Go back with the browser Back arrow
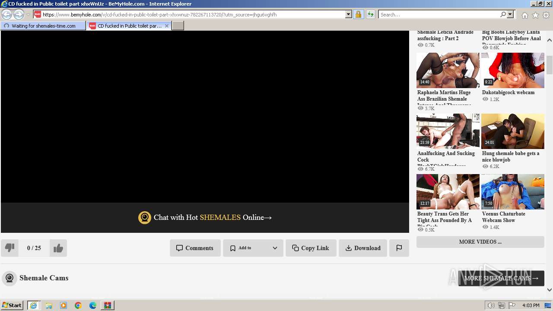The image size is (553, 311). click(6, 15)
